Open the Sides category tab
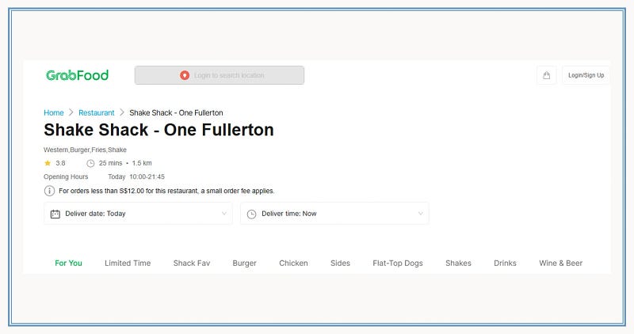 click(340, 263)
